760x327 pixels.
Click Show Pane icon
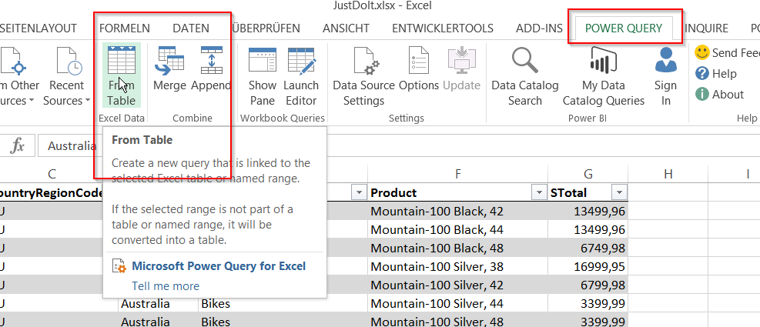tap(263, 61)
